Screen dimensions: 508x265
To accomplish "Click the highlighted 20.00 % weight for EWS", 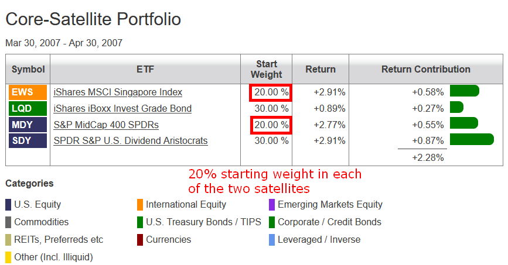I will point(271,92).
